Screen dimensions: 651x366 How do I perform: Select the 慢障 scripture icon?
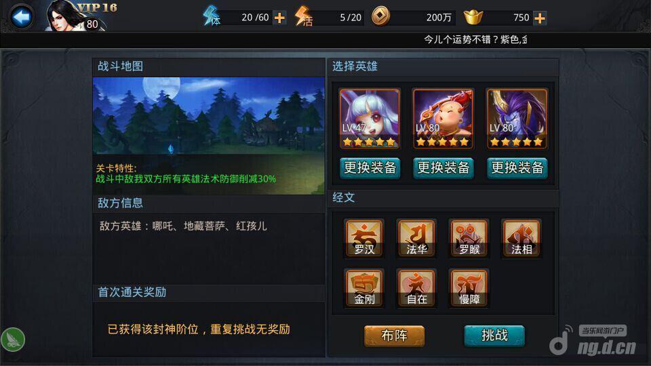point(469,288)
